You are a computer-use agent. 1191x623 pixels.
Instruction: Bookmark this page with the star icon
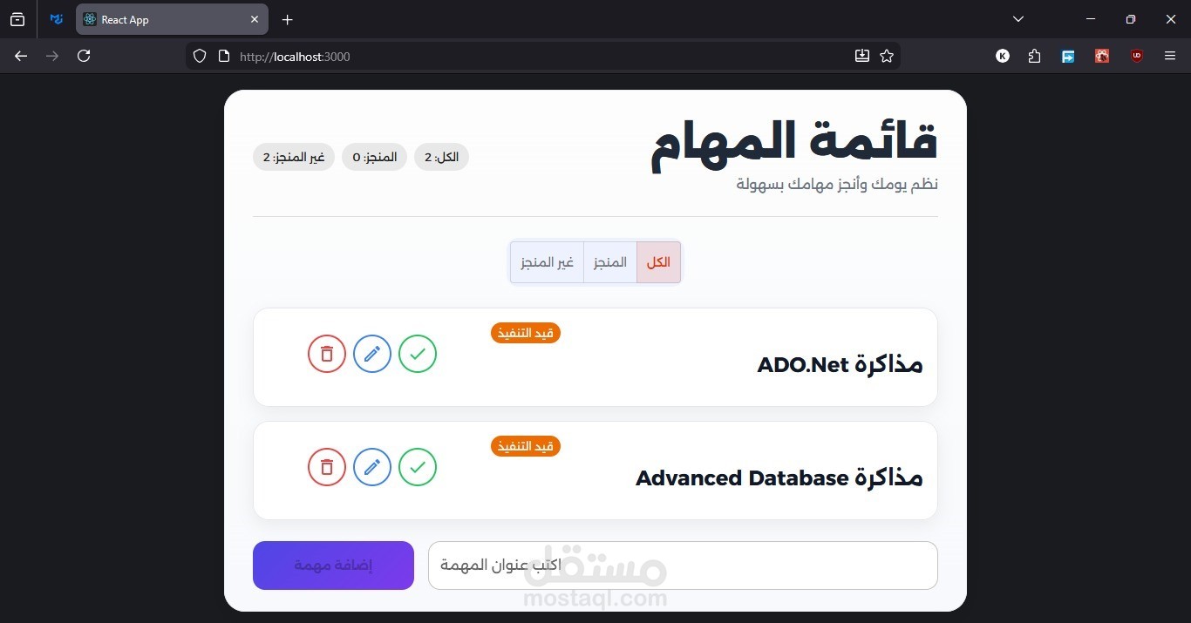(x=887, y=56)
